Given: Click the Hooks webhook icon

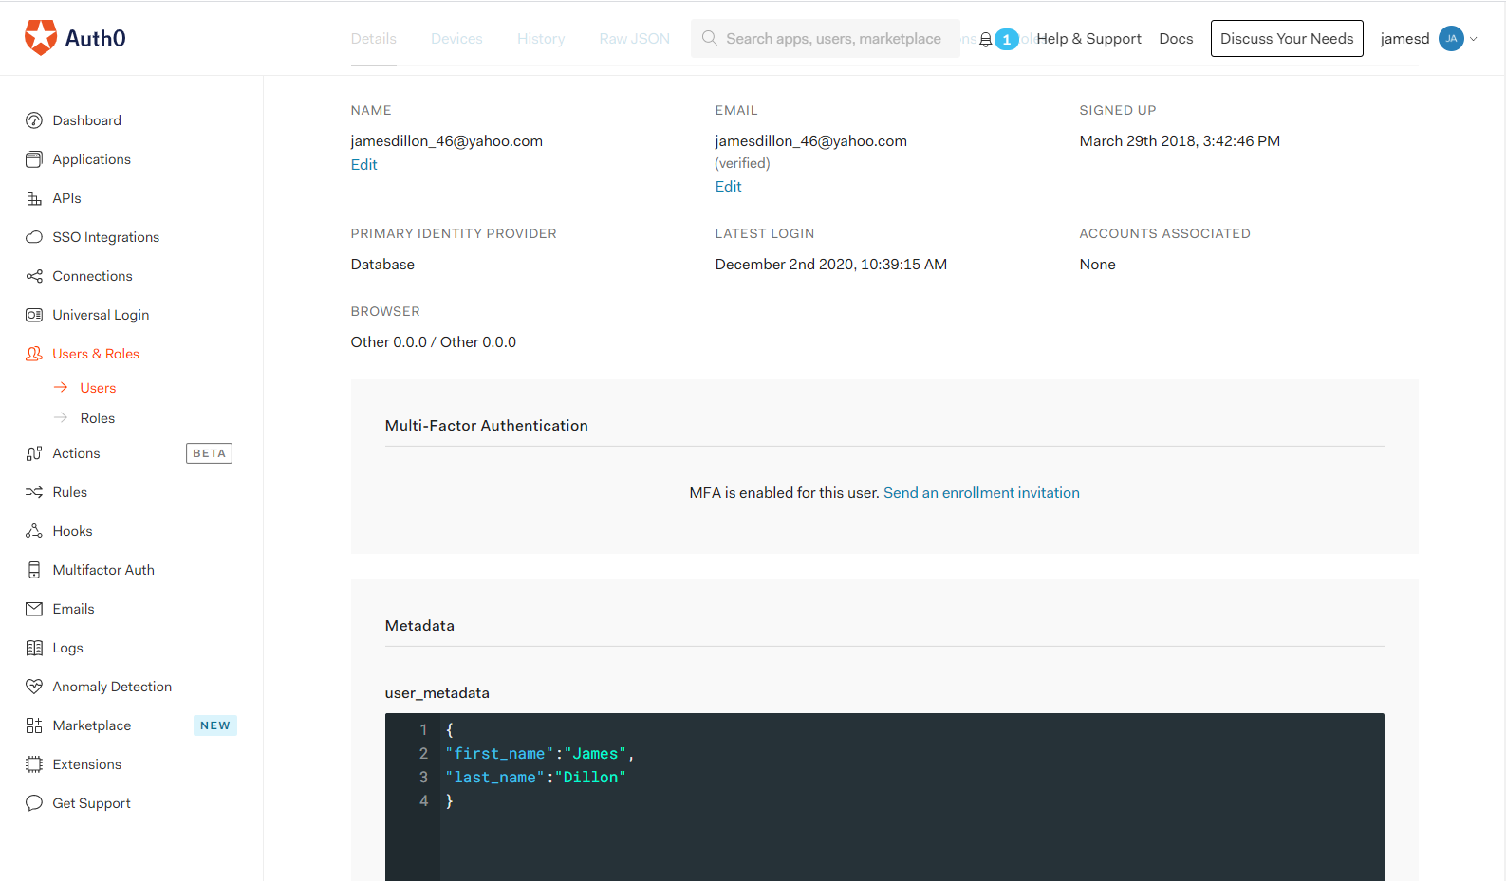Looking at the screenshot, I should point(34,531).
